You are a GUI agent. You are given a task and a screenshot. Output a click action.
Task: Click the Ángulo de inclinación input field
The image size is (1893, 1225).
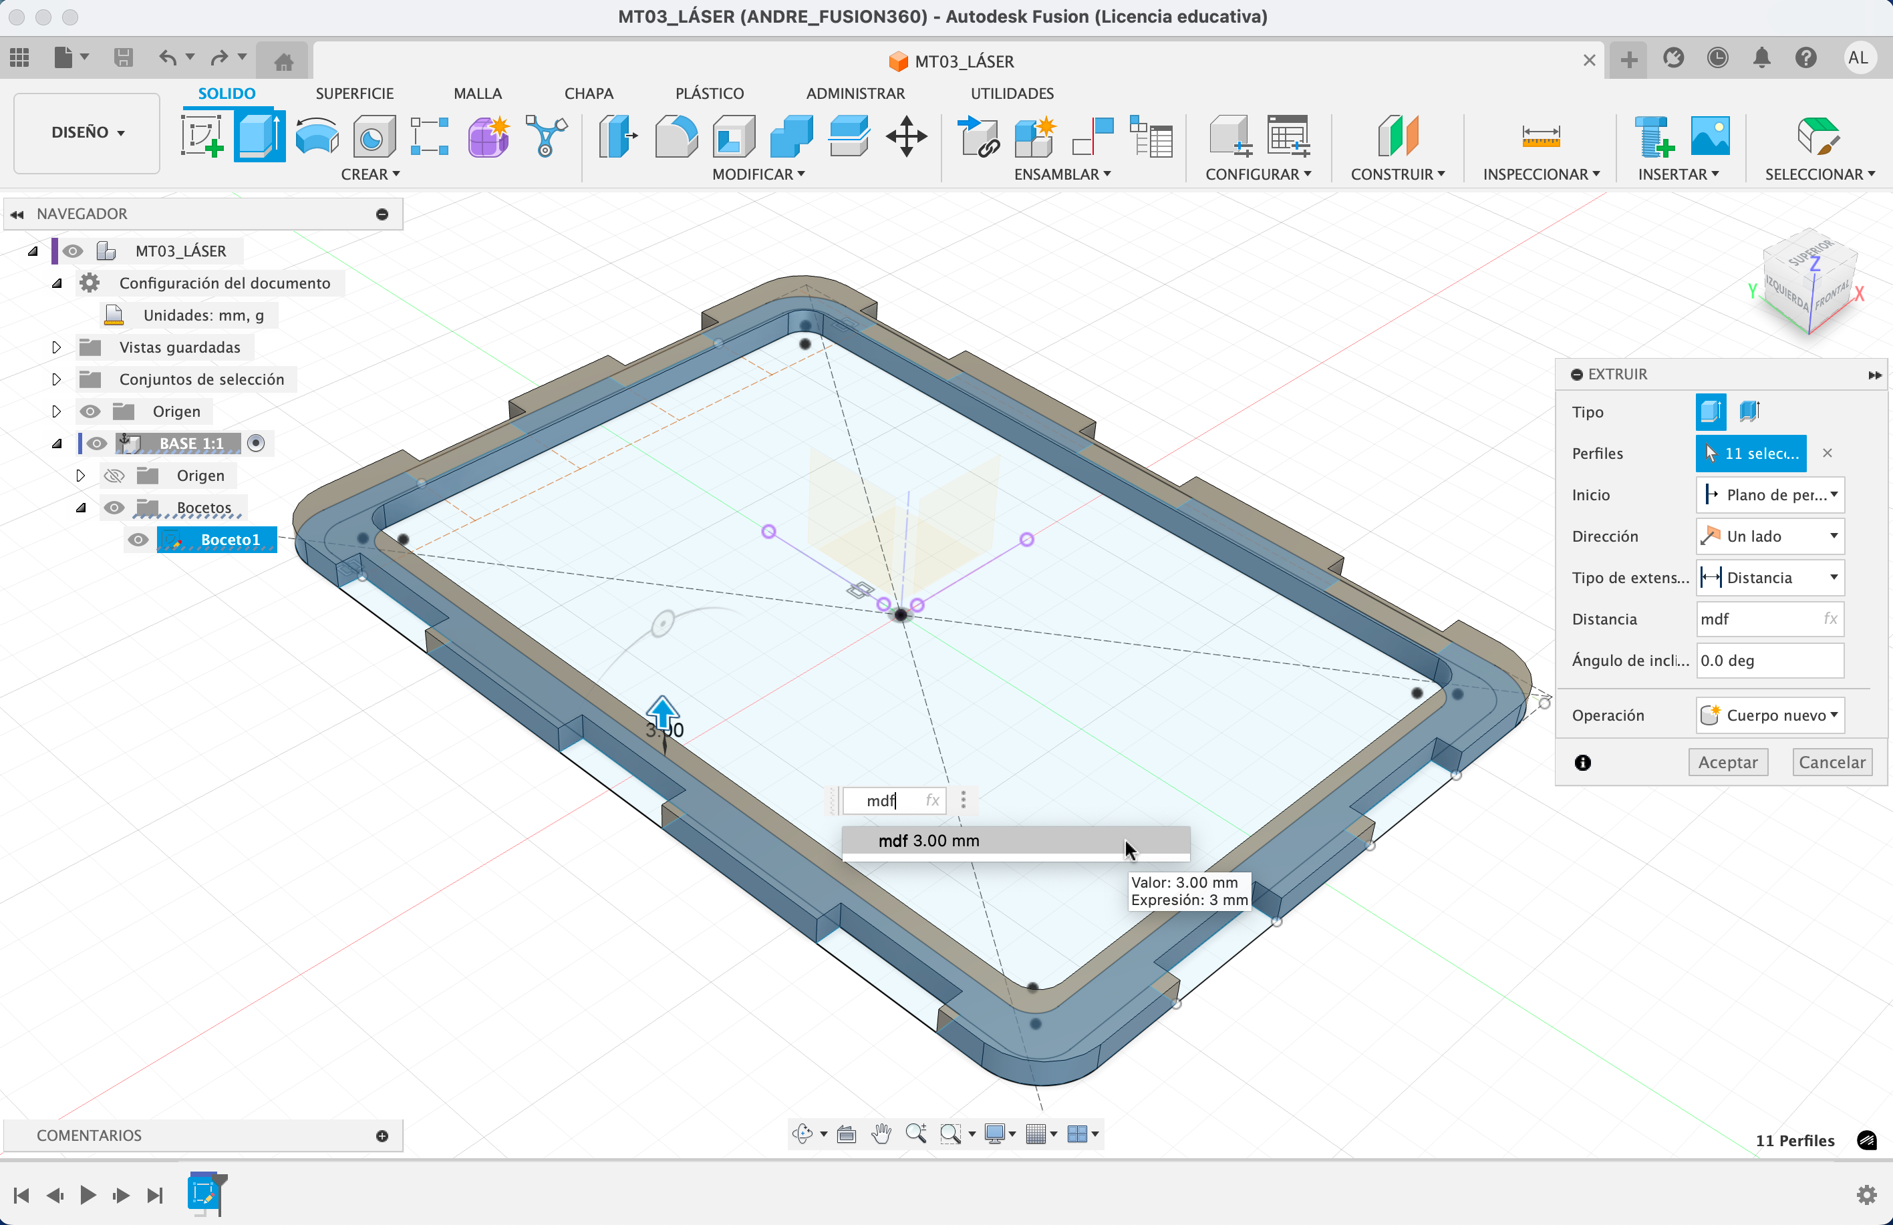point(1769,661)
